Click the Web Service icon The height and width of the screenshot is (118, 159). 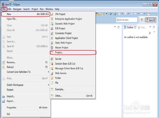tap(52, 73)
